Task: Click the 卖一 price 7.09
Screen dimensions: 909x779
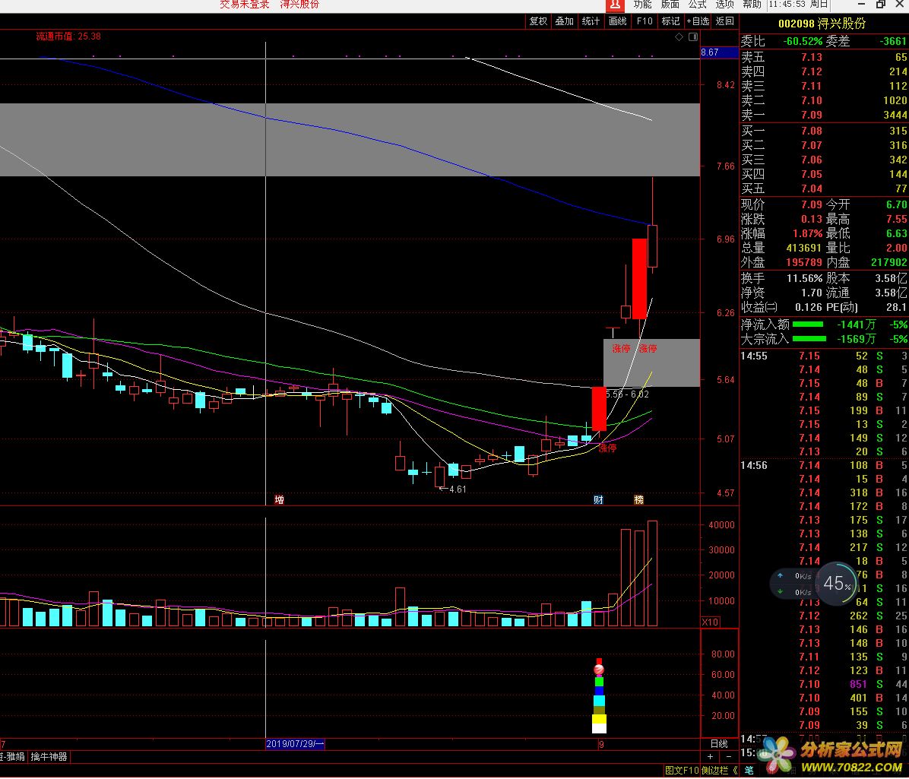Action: (x=812, y=115)
